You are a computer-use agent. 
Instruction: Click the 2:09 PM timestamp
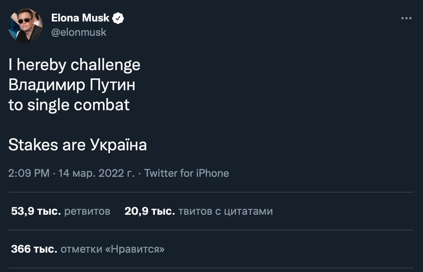click(x=29, y=173)
